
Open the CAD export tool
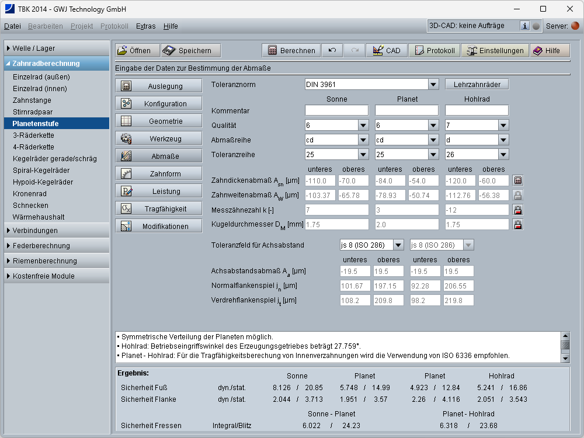(x=387, y=51)
